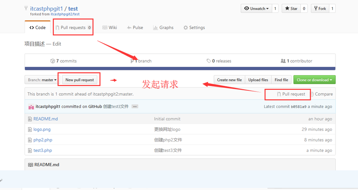This screenshot has height=190, width=358.
Task: Switch to the Wiki tab
Action: 110,27
